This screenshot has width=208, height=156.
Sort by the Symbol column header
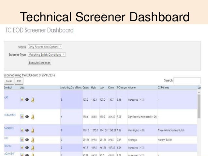pos(8,88)
